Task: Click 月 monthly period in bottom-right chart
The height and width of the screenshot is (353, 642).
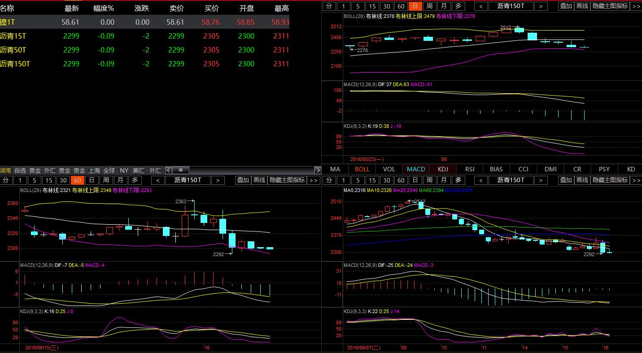Action: [444, 180]
